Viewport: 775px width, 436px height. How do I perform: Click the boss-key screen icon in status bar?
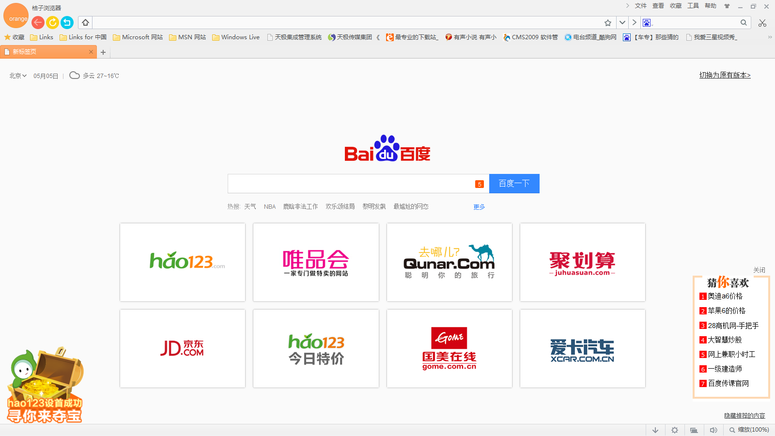[694, 430]
